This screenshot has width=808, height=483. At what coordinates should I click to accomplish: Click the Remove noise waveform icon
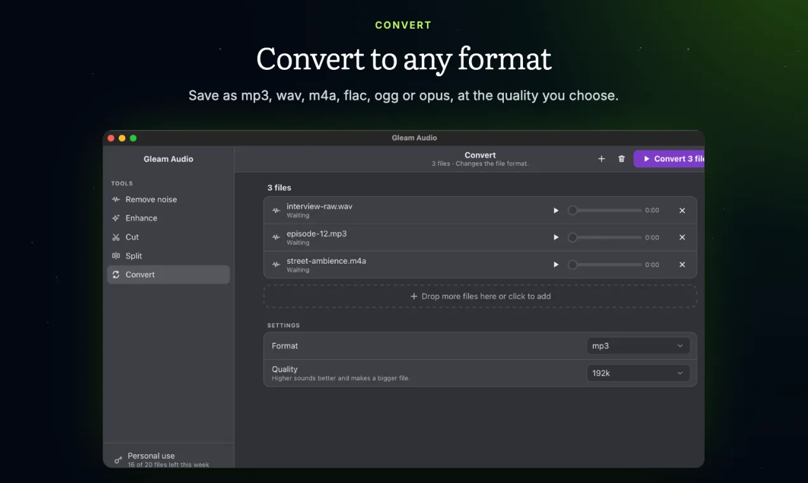click(x=116, y=200)
